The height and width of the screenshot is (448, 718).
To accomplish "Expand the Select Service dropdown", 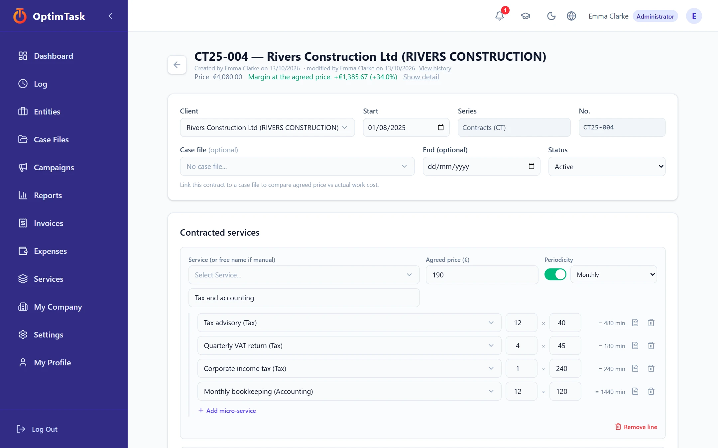I will (304, 275).
